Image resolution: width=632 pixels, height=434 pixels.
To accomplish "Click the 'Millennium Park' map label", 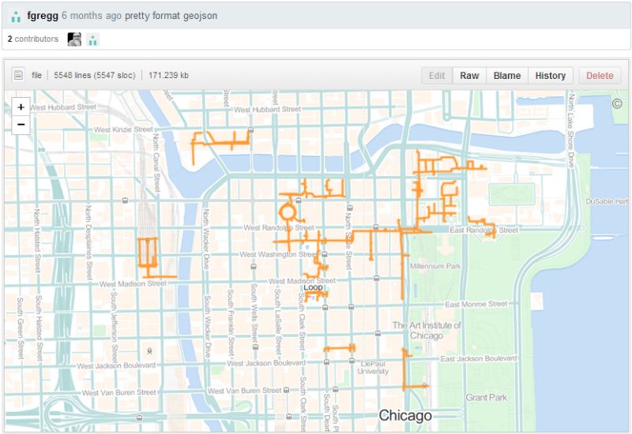I will [x=435, y=266].
